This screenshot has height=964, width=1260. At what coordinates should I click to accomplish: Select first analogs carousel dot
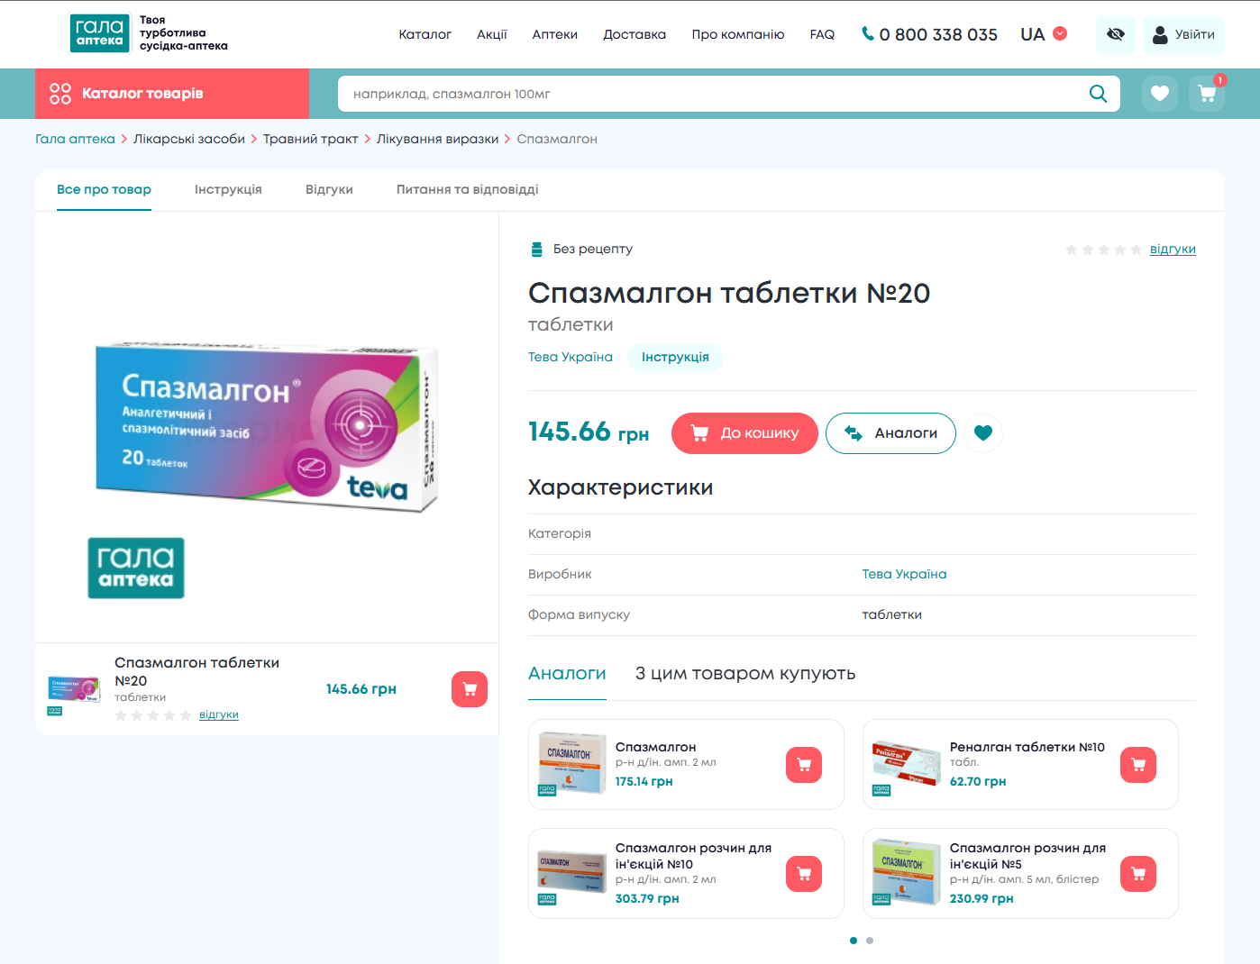854,941
